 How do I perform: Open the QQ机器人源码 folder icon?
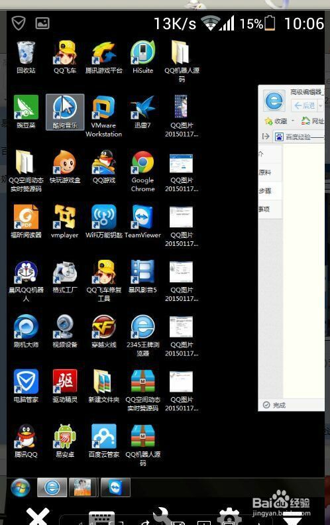182,61
